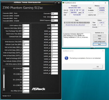Select the CAS# Latency (tCL) field
Viewport: 109px width, 100px height.
tap(26, 25)
